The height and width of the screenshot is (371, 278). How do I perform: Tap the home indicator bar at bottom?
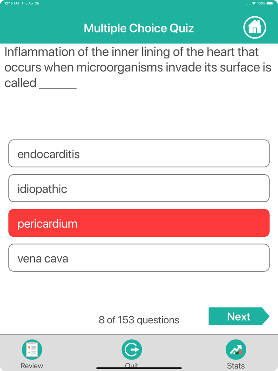[139, 368]
